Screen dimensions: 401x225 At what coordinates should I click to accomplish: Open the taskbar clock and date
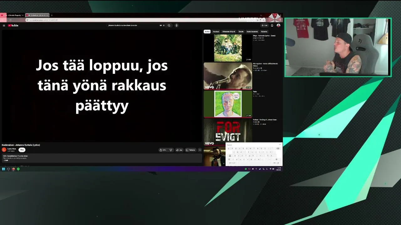pyautogui.click(x=278, y=169)
